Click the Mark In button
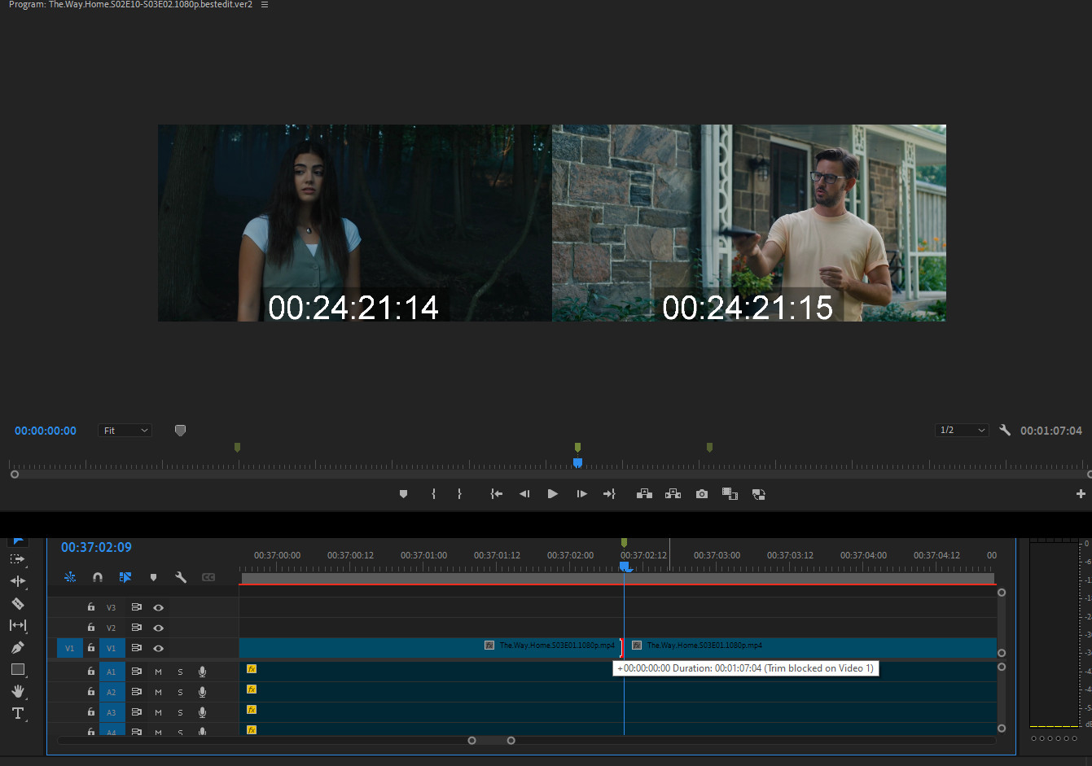Viewport: 1092px width, 766px height. 433,494
